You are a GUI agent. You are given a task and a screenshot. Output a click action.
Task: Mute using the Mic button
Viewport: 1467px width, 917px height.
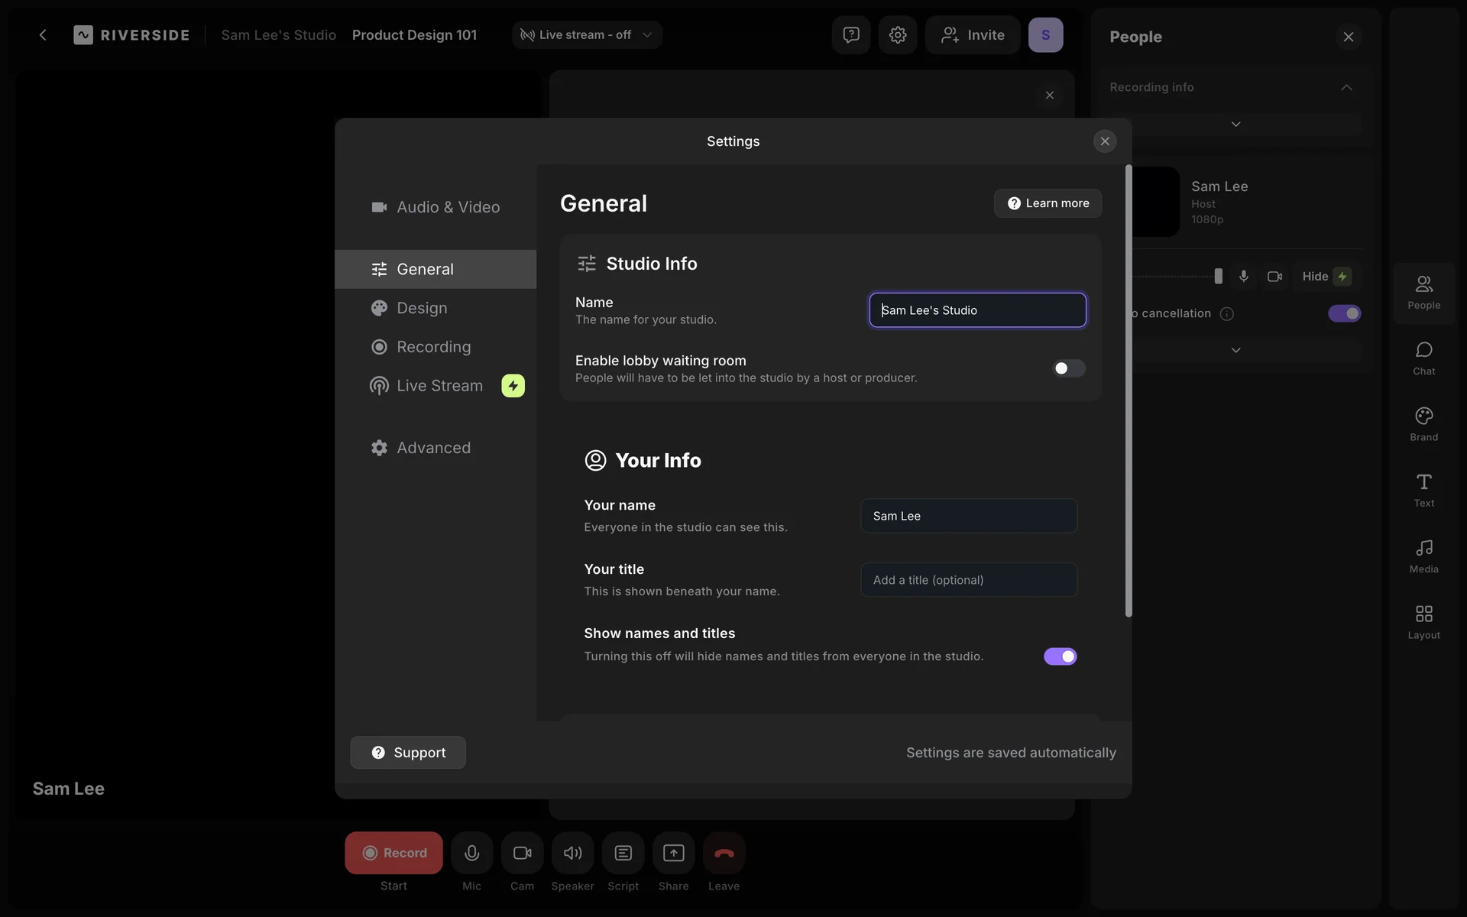pos(471,853)
